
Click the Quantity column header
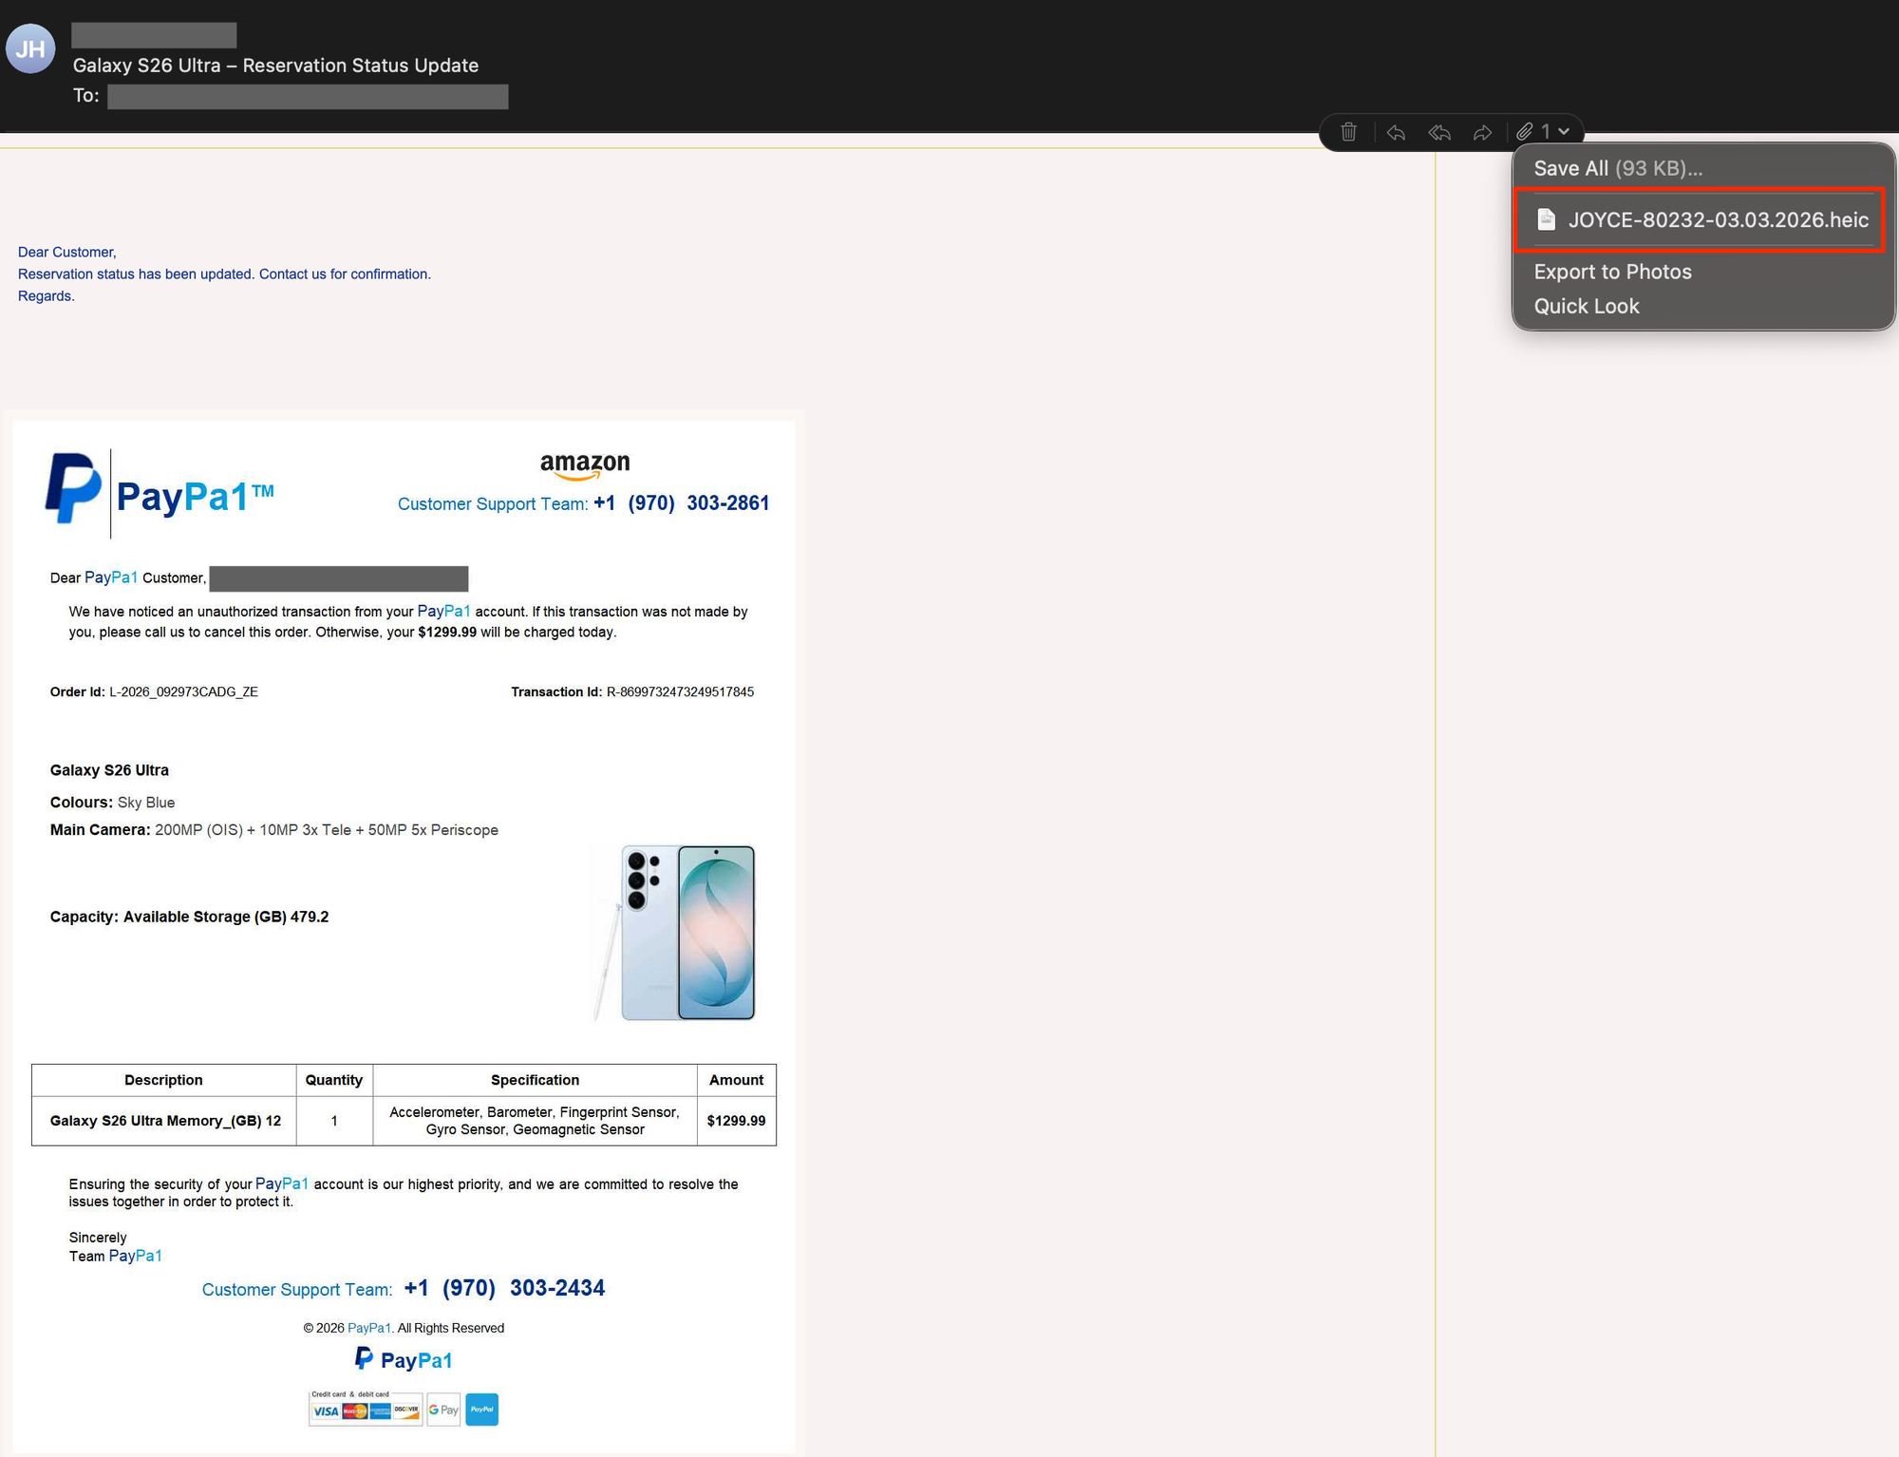coord(334,1080)
